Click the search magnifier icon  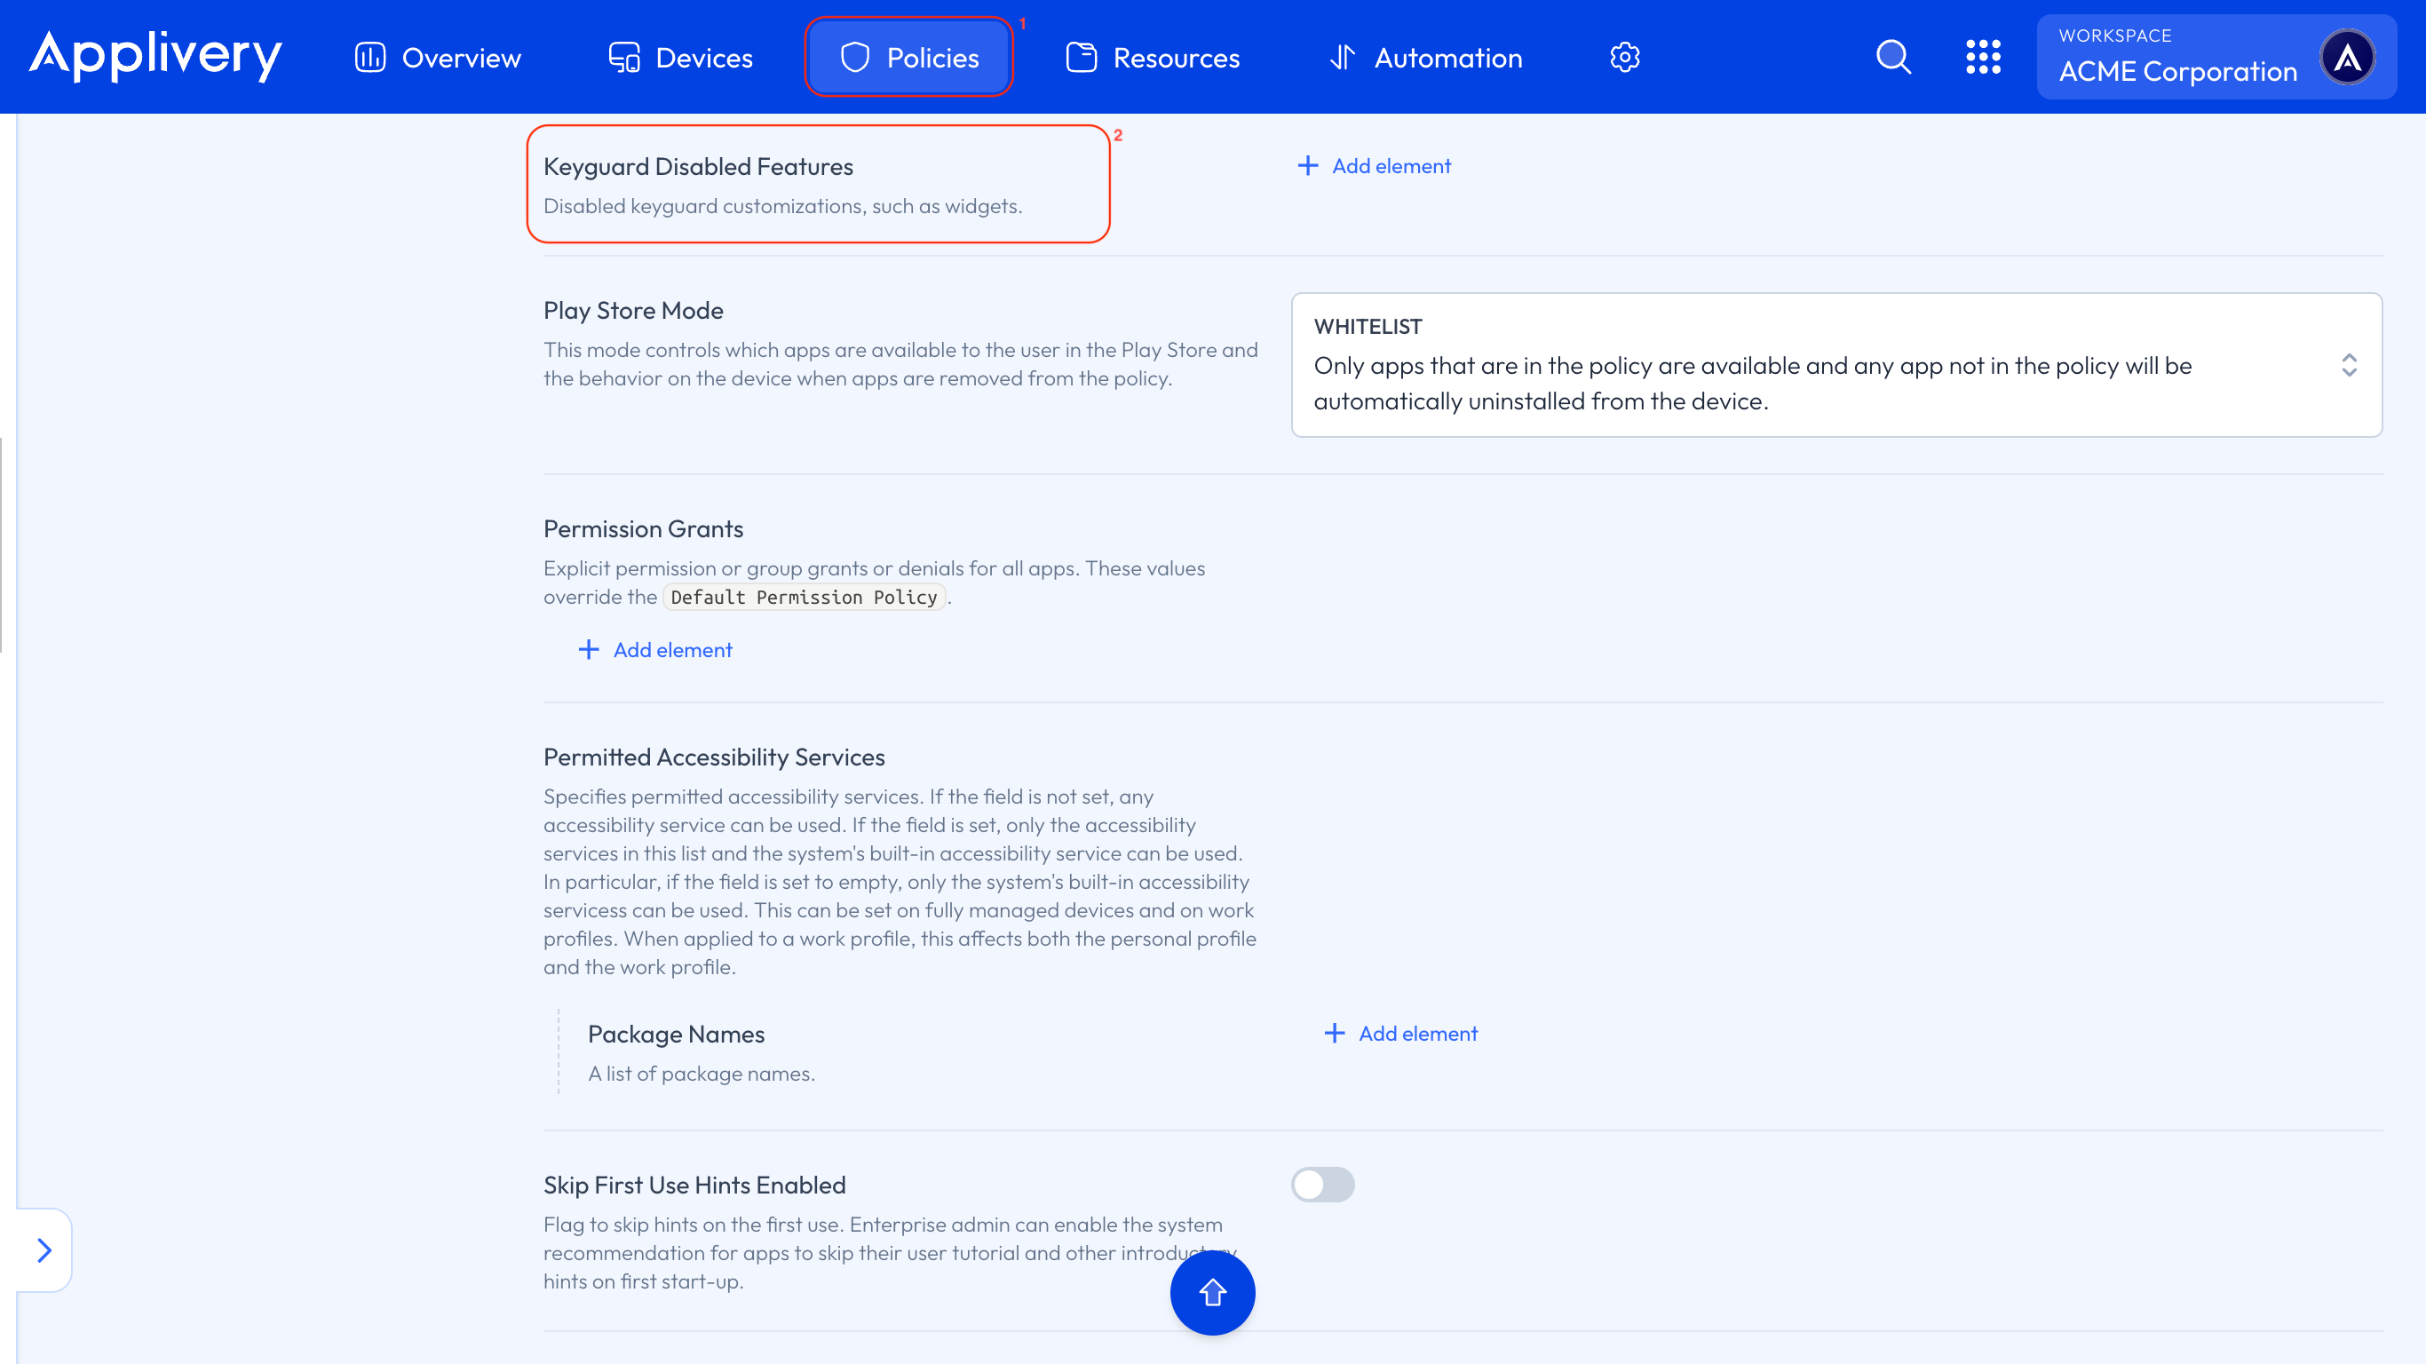coord(1894,57)
